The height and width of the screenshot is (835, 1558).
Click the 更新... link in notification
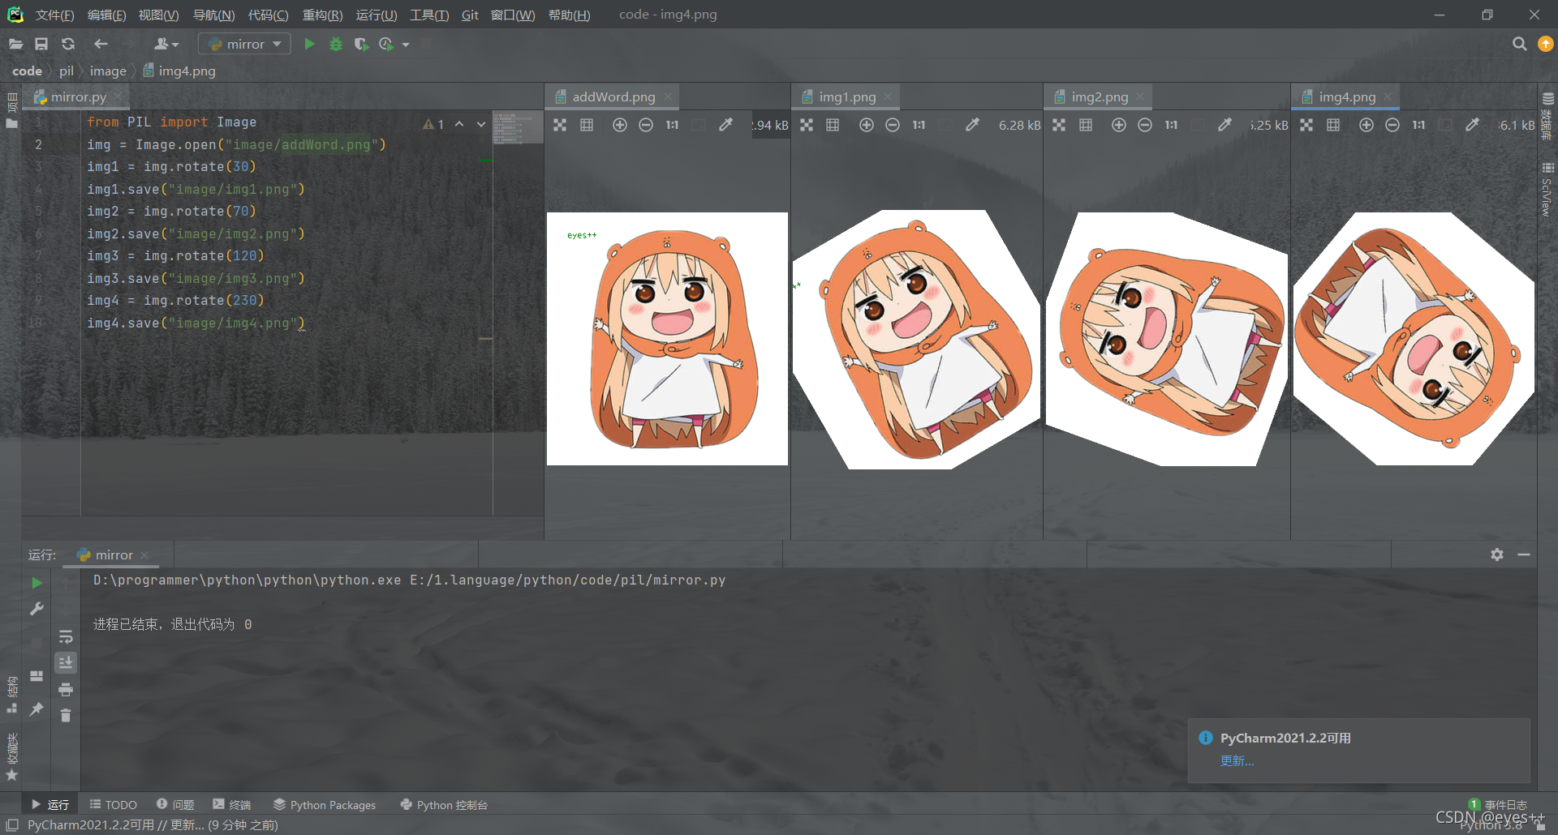[1237, 760]
